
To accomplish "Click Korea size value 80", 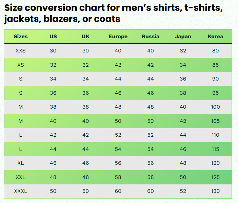I will (x=215, y=51).
